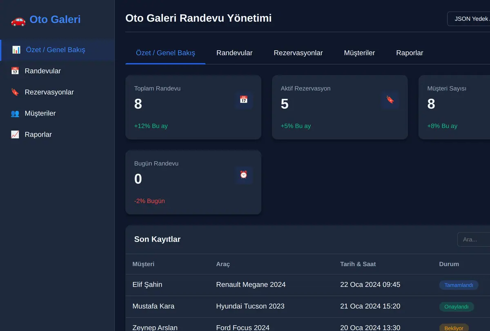Image resolution: width=490 pixels, height=331 pixels.
Task: Click the Aktif Rezervasyon card title
Action: 305,89
